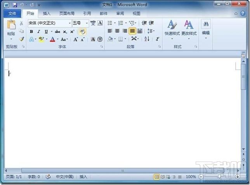Click the 100% zoom level
250x185 pixels.
click(191, 177)
